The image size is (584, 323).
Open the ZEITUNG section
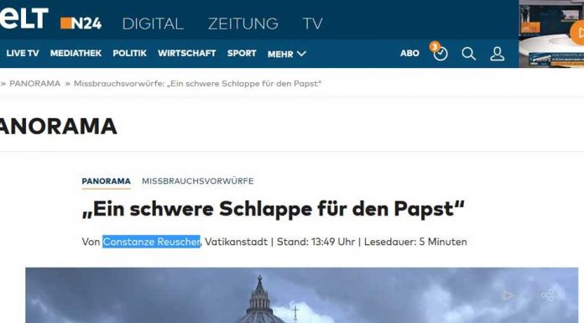coord(243,23)
